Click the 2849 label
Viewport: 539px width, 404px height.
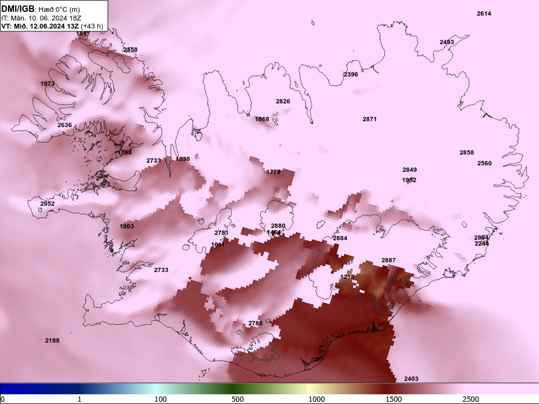pyautogui.click(x=410, y=170)
